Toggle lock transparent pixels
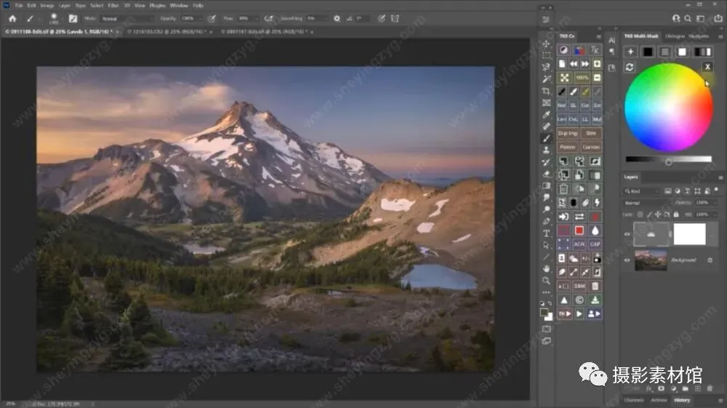This screenshot has height=408, width=727. [640, 215]
